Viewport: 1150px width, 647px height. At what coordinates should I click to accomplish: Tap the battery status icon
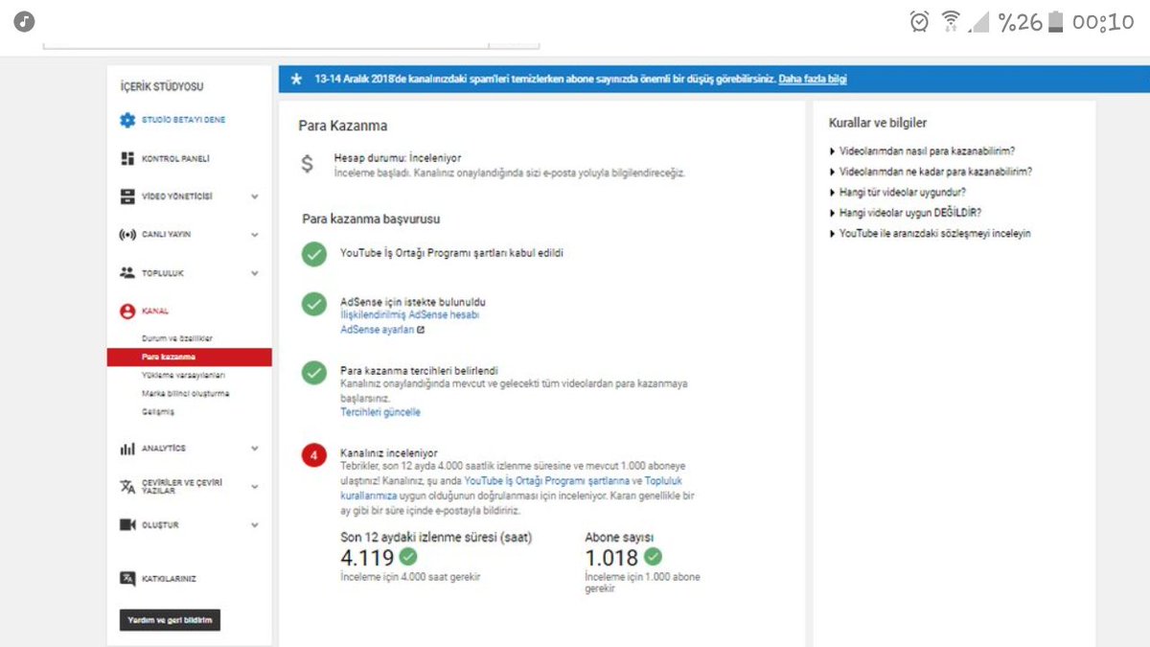click(x=1055, y=22)
